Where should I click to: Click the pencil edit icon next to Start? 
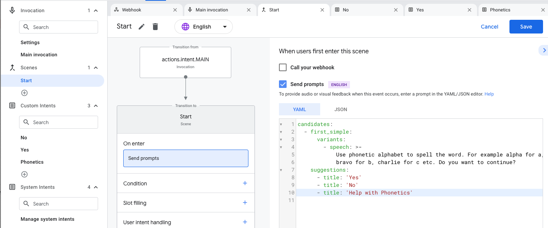(142, 27)
